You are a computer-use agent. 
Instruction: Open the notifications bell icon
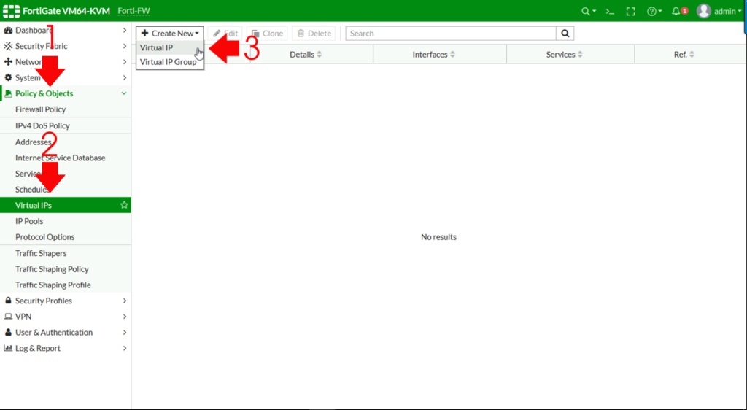tap(678, 11)
